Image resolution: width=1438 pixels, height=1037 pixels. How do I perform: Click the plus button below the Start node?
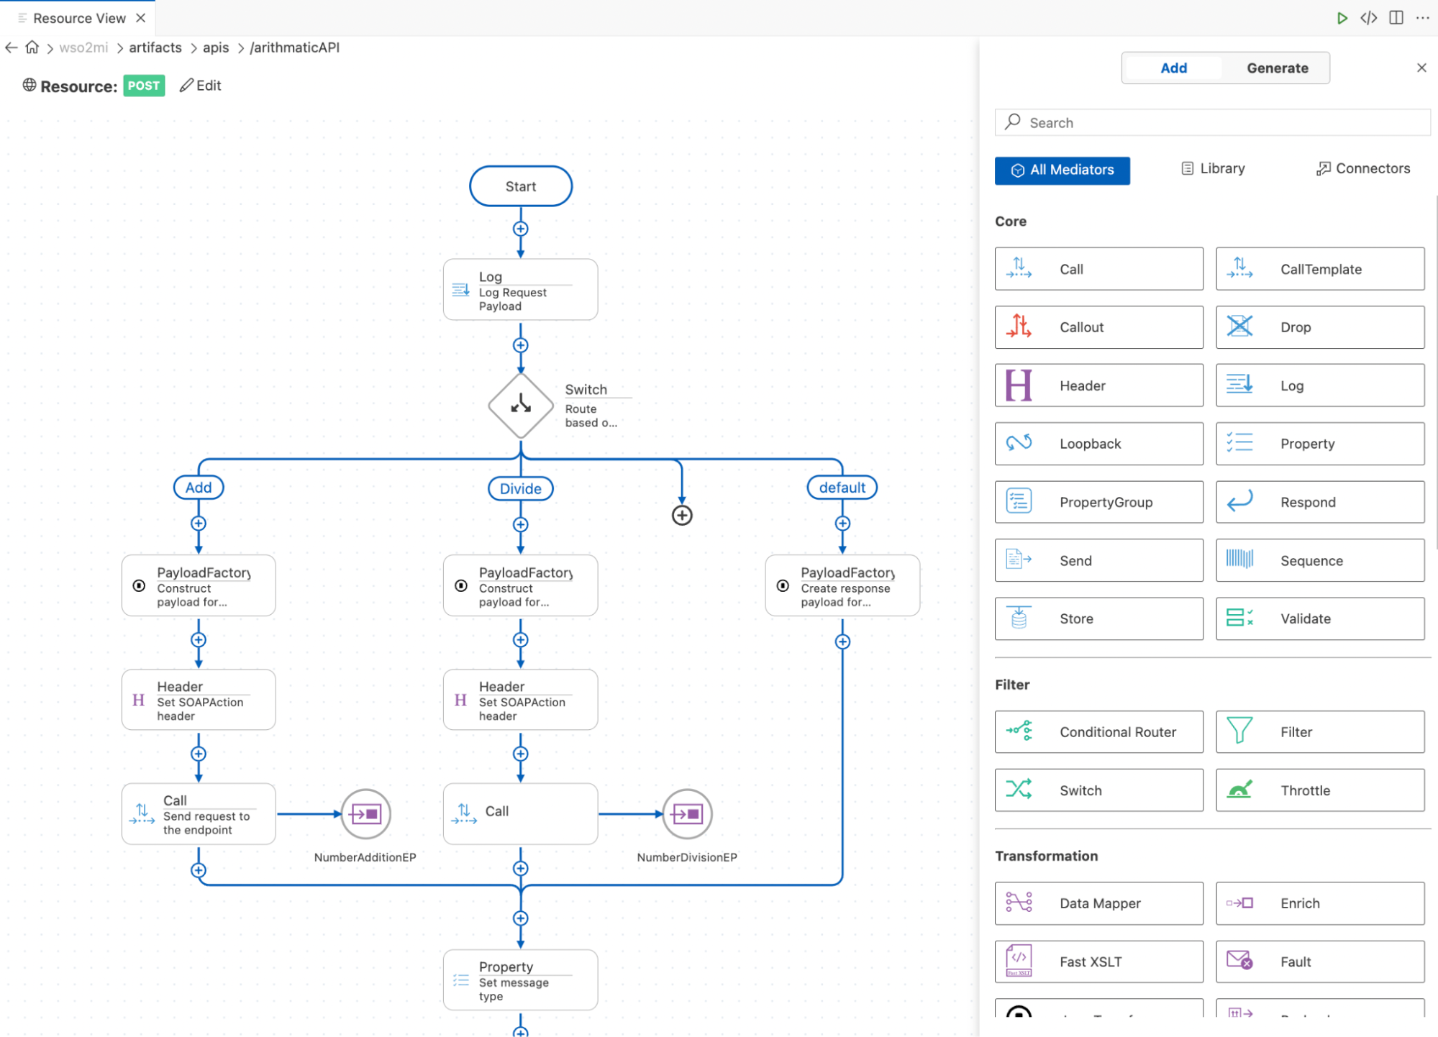point(520,229)
